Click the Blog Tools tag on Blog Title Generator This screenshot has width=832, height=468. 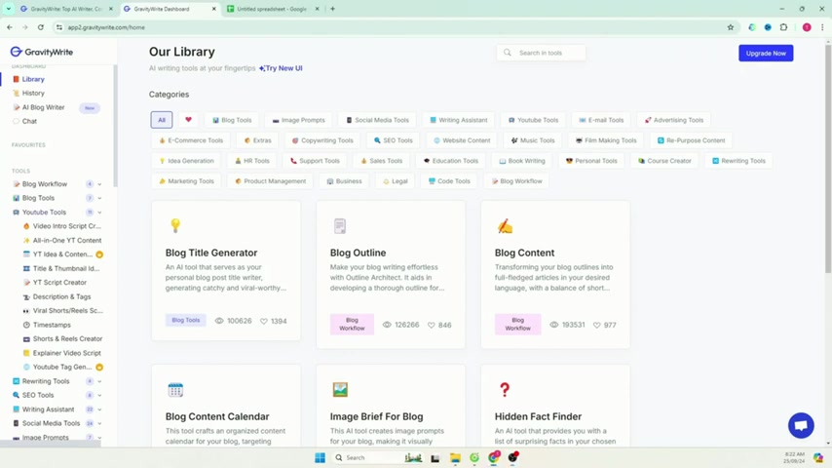pos(186,321)
